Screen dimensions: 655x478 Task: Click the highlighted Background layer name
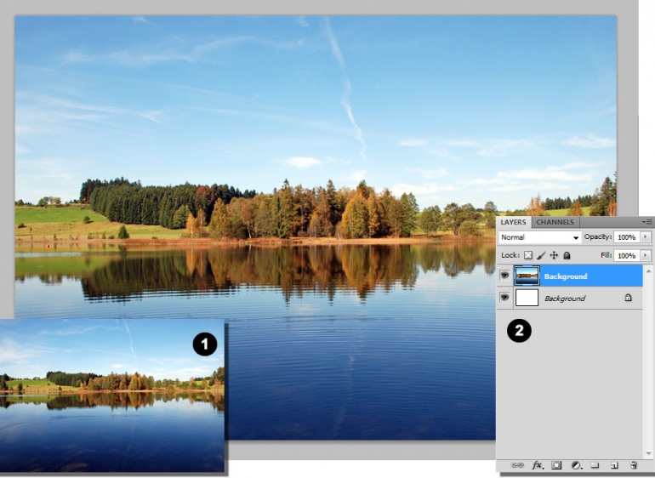(x=566, y=276)
